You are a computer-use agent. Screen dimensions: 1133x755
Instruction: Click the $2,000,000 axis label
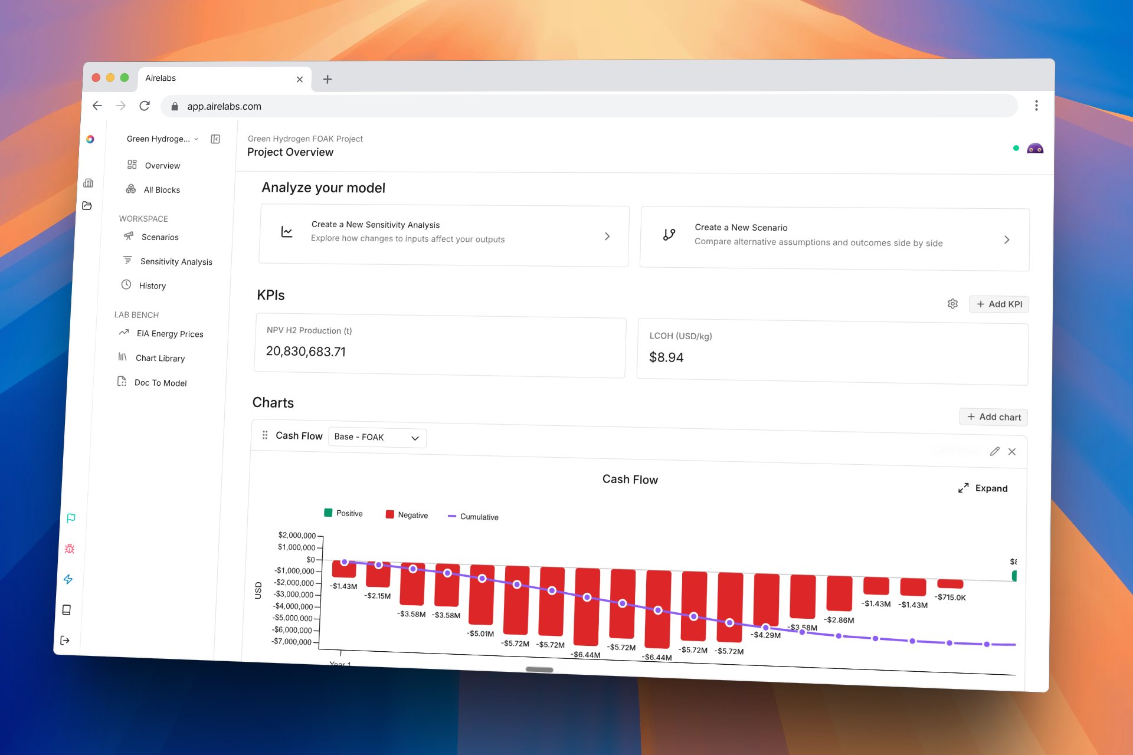point(297,535)
